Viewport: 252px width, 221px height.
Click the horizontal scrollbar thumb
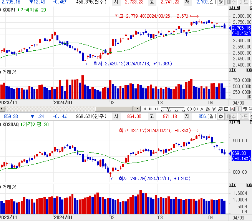(x=114, y=109)
